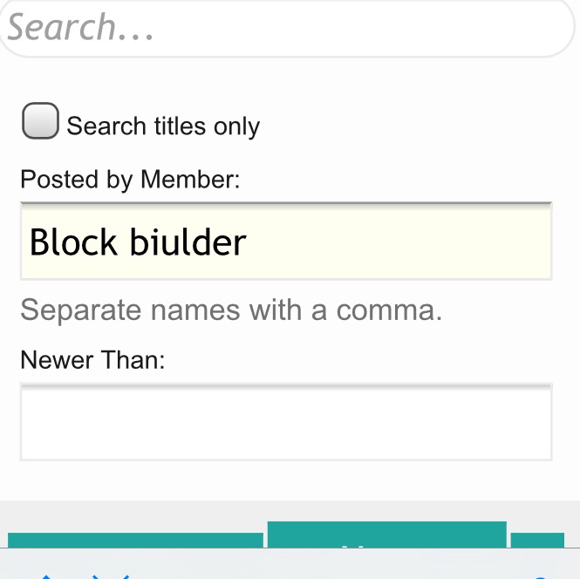Click the 'Posted by Member:' label

click(130, 180)
